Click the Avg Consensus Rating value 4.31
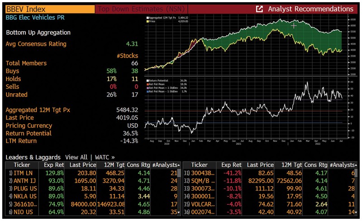Screen dimensions: 362x221 (132, 44)
